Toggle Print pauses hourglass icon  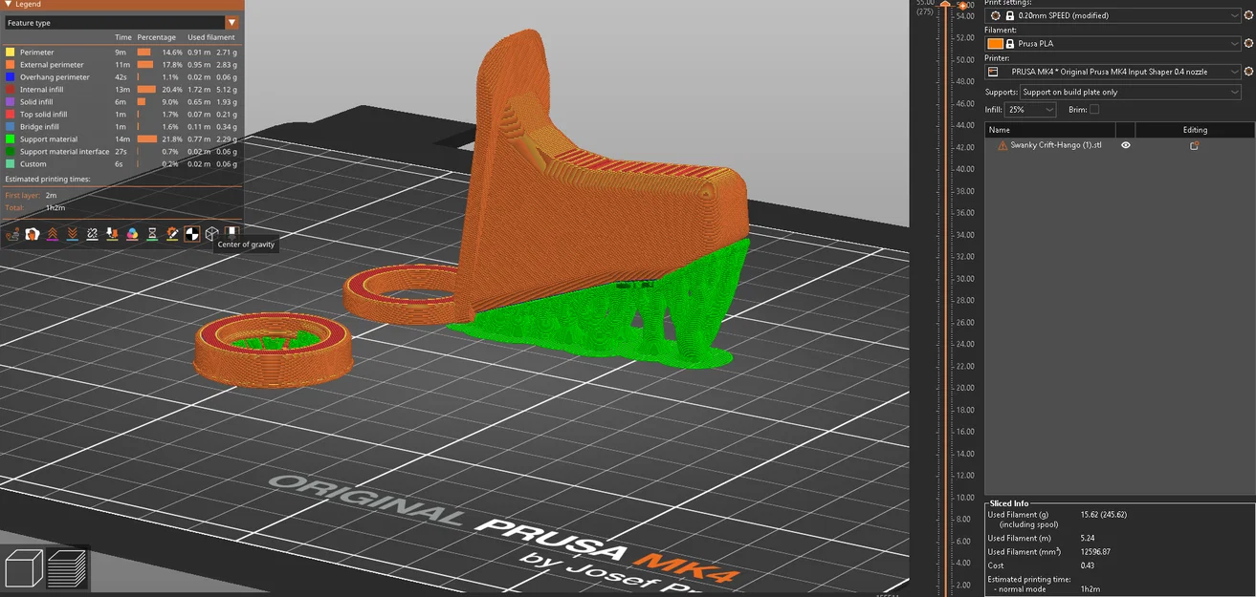pyautogui.click(x=152, y=234)
